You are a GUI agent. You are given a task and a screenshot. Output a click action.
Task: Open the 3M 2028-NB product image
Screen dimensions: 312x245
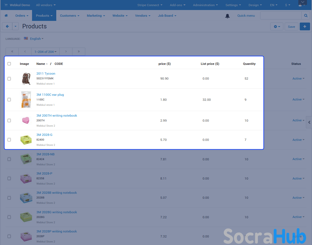(x=26, y=159)
